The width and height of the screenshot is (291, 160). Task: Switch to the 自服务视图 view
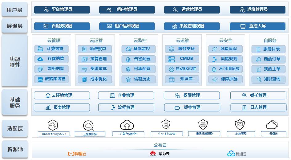click(x=62, y=26)
